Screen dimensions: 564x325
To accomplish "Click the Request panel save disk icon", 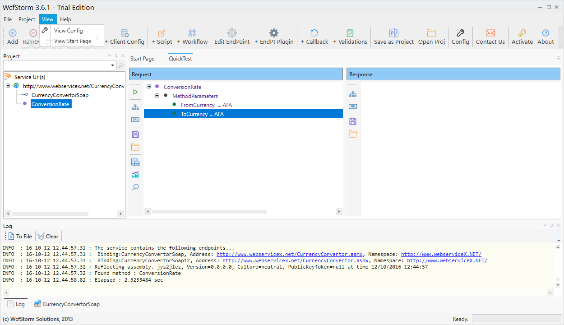I will coord(135,134).
